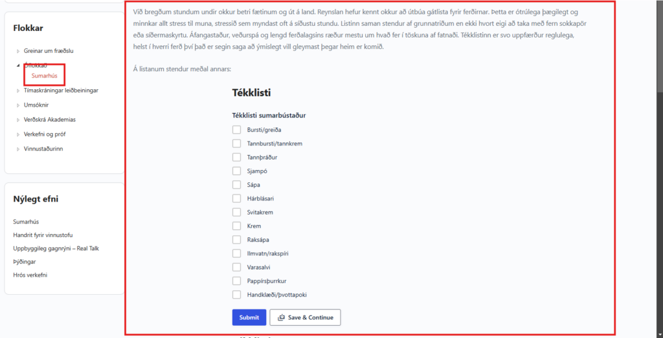Open the Hrós verkefni recent link

coord(30,275)
